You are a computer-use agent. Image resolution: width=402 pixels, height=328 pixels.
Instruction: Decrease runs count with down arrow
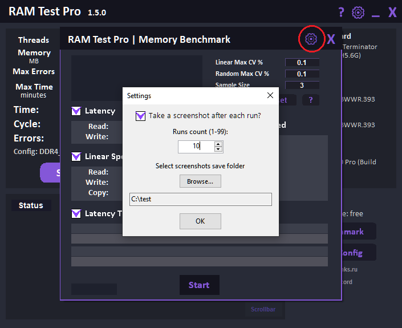(x=218, y=149)
